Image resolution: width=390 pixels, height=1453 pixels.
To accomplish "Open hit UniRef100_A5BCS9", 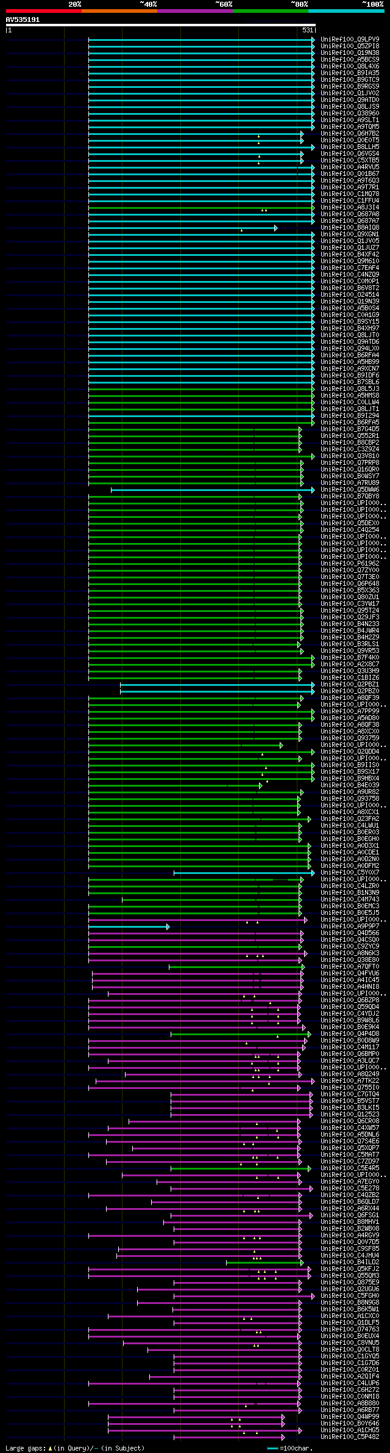I will point(350,60).
